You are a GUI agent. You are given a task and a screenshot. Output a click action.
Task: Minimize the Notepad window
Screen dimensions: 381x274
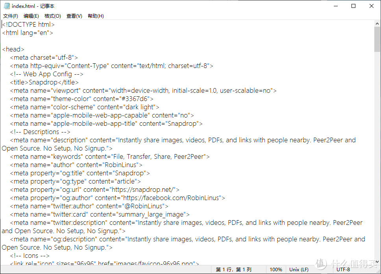[x=336, y=6]
